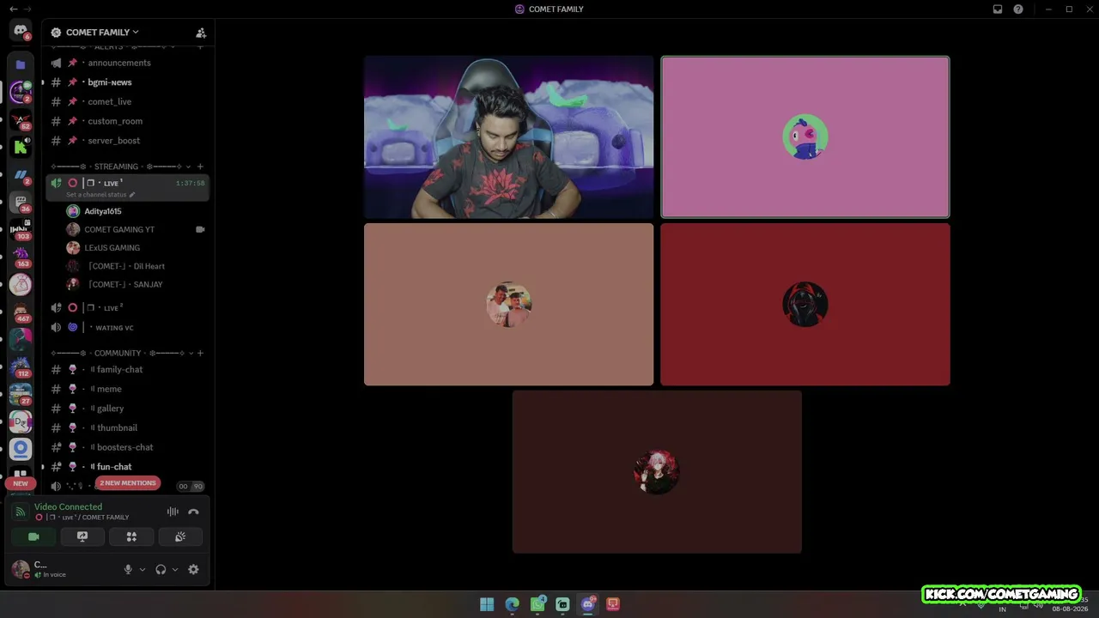Open headphone output options arrow
The height and width of the screenshot is (618, 1099).
175,569
